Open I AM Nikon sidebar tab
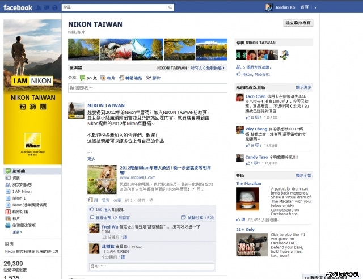Screen dimensions: 363x279 click(x=22, y=191)
